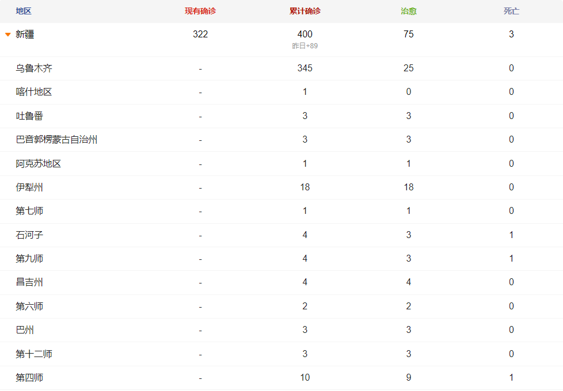Click the 昌吉州 row label
Image resolution: width=563 pixels, height=391 pixels.
[29, 282]
